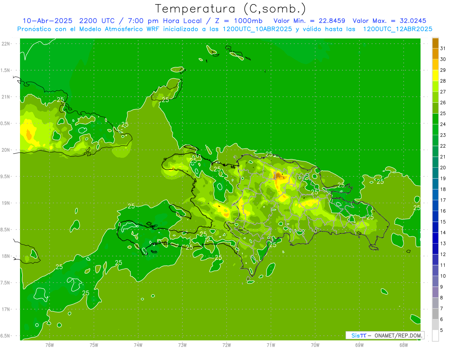Click the brown legend swatch above 31
This screenshot has width=453, height=350.
tap(435, 43)
